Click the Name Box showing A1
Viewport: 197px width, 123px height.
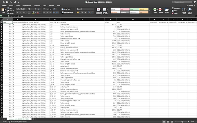tap(5, 16)
